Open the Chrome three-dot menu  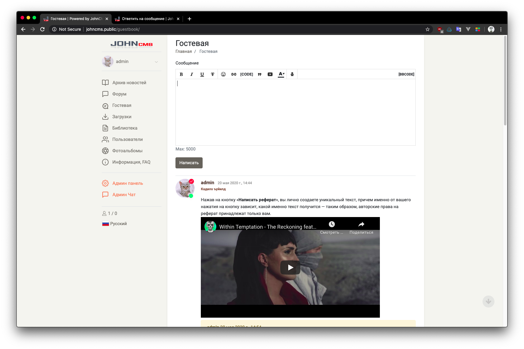(501, 29)
